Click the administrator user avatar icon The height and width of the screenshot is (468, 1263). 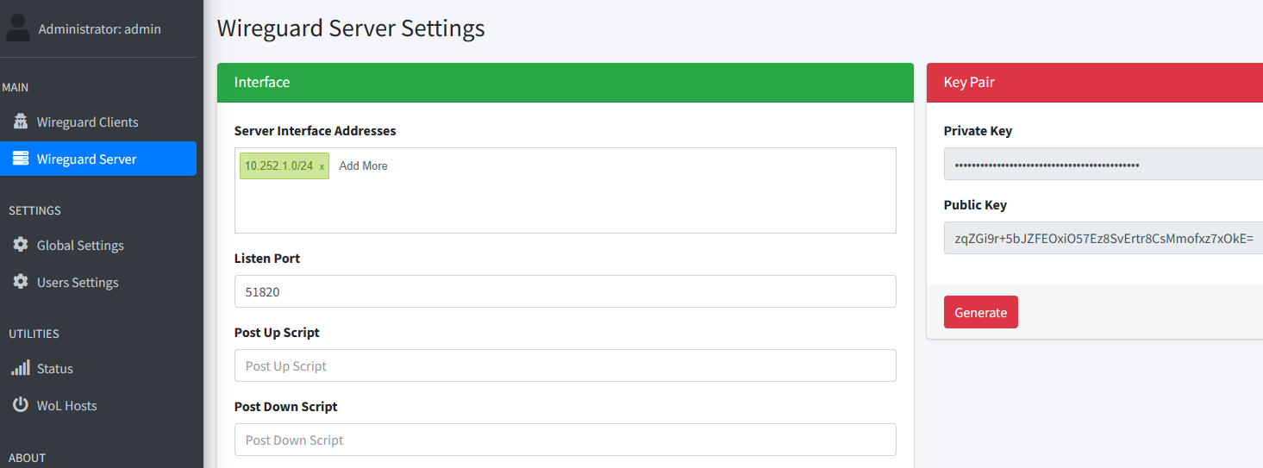click(x=18, y=28)
